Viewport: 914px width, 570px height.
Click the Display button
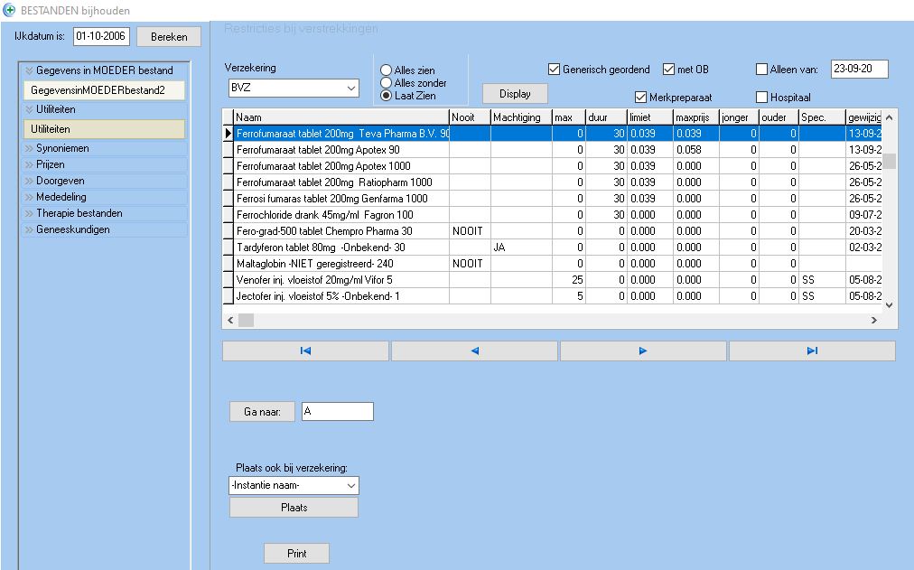click(515, 94)
